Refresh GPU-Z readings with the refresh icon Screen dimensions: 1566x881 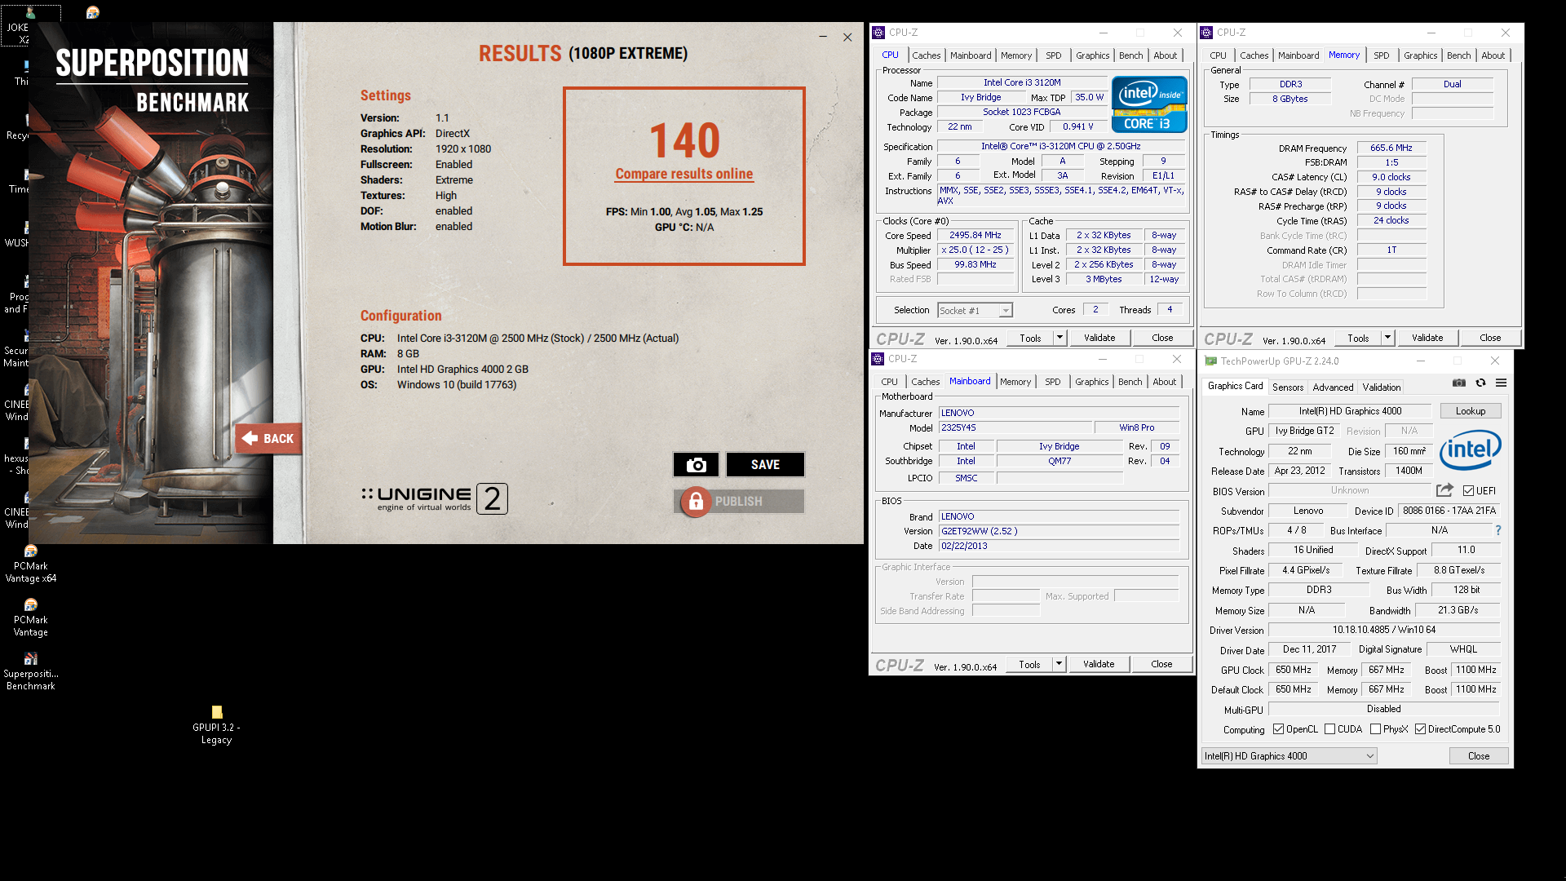point(1480,383)
